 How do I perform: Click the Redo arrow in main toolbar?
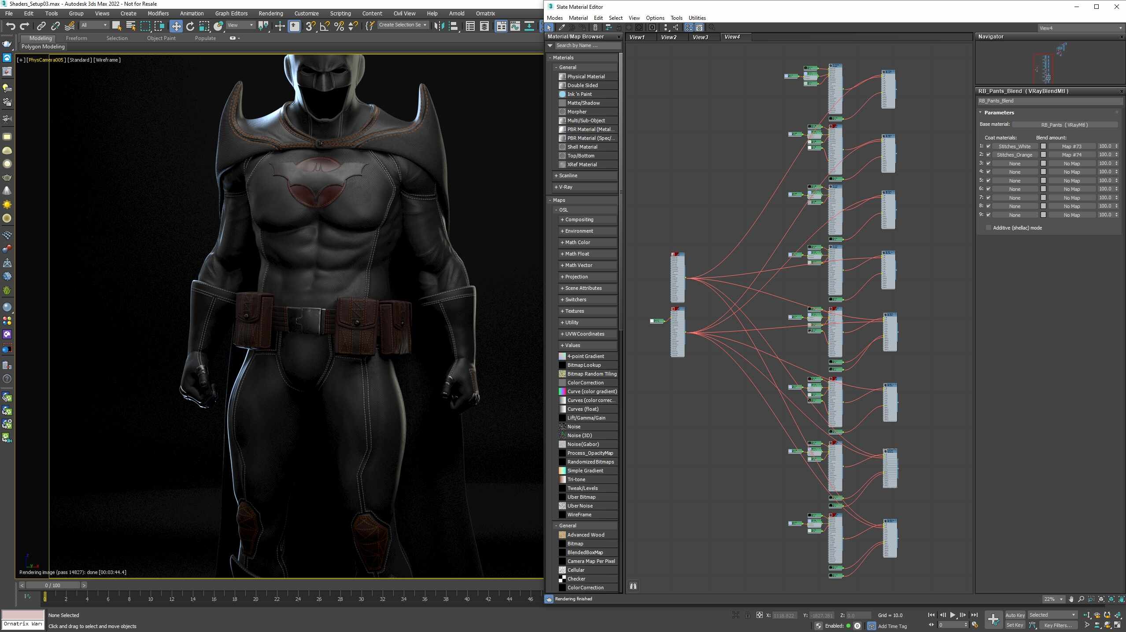pyautogui.click(x=25, y=26)
